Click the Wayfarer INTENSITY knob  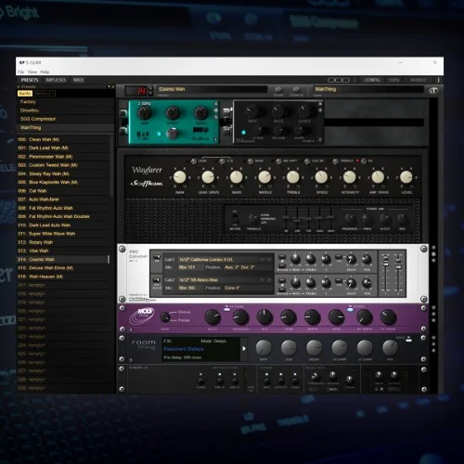tap(350, 177)
